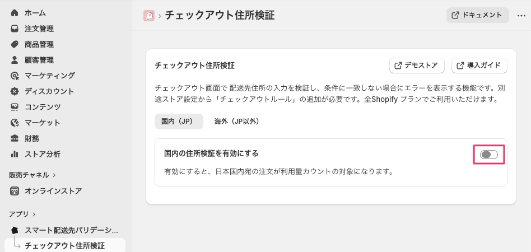Click the 注文管理 inbox icon

point(15,29)
